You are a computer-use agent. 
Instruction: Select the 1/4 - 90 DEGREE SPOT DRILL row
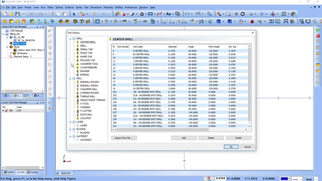(x=180, y=99)
